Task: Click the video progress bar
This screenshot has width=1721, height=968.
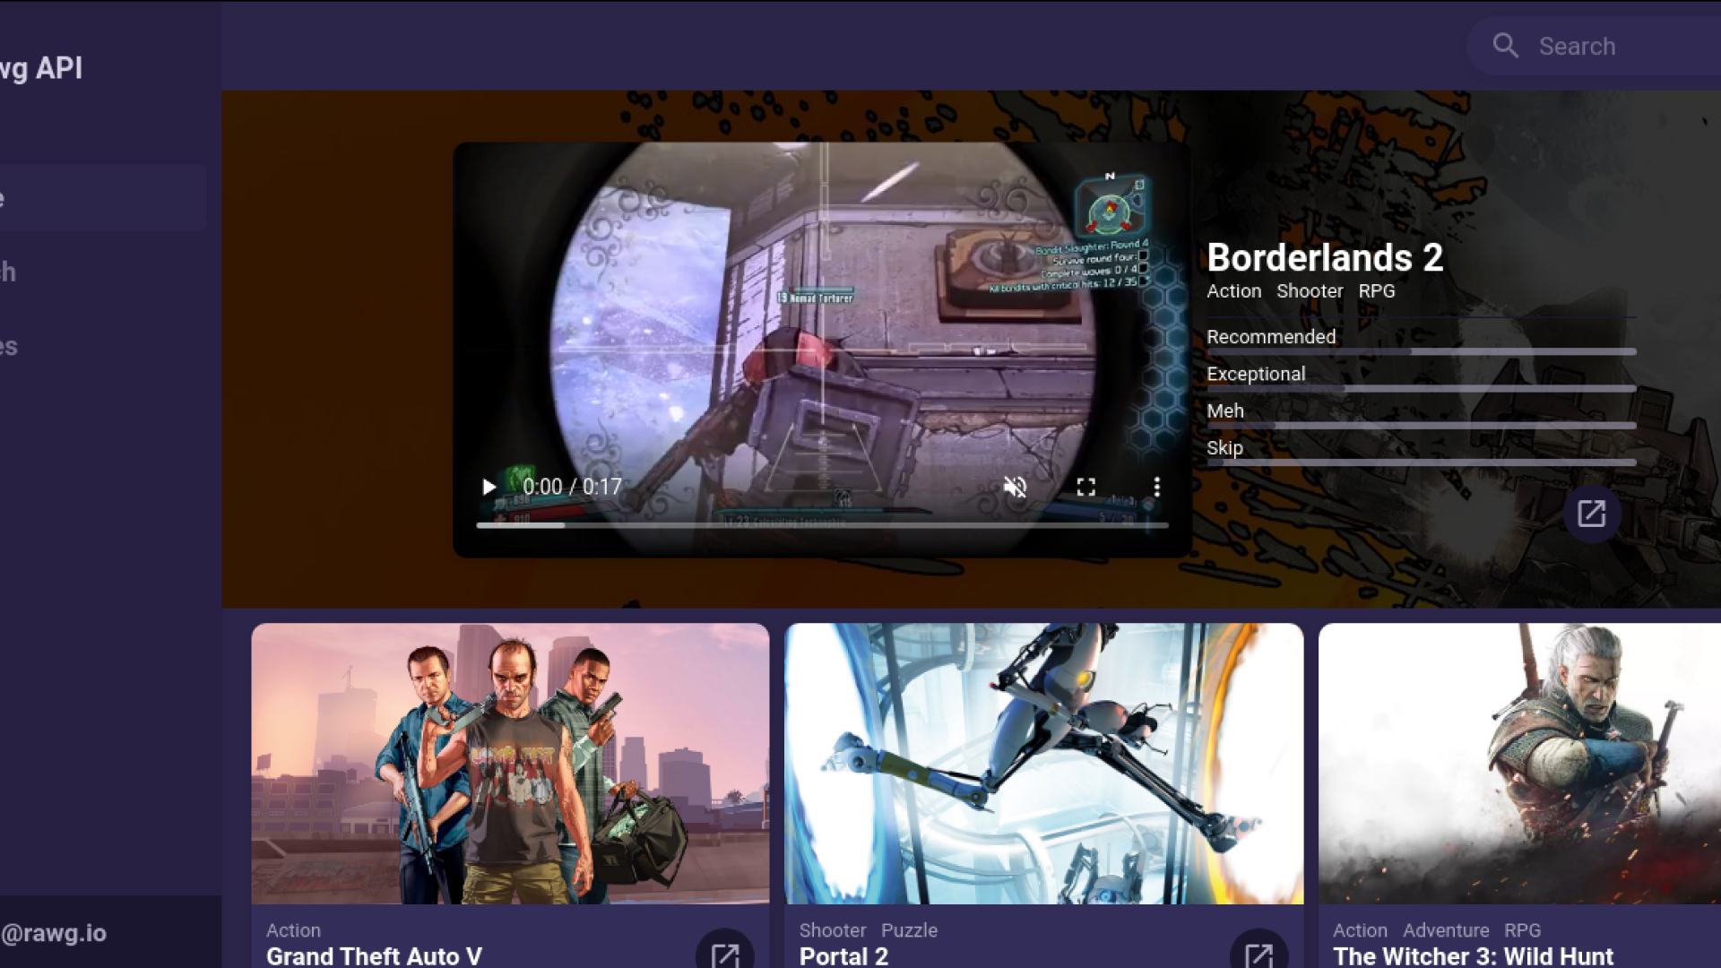Action: click(x=821, y=525)
